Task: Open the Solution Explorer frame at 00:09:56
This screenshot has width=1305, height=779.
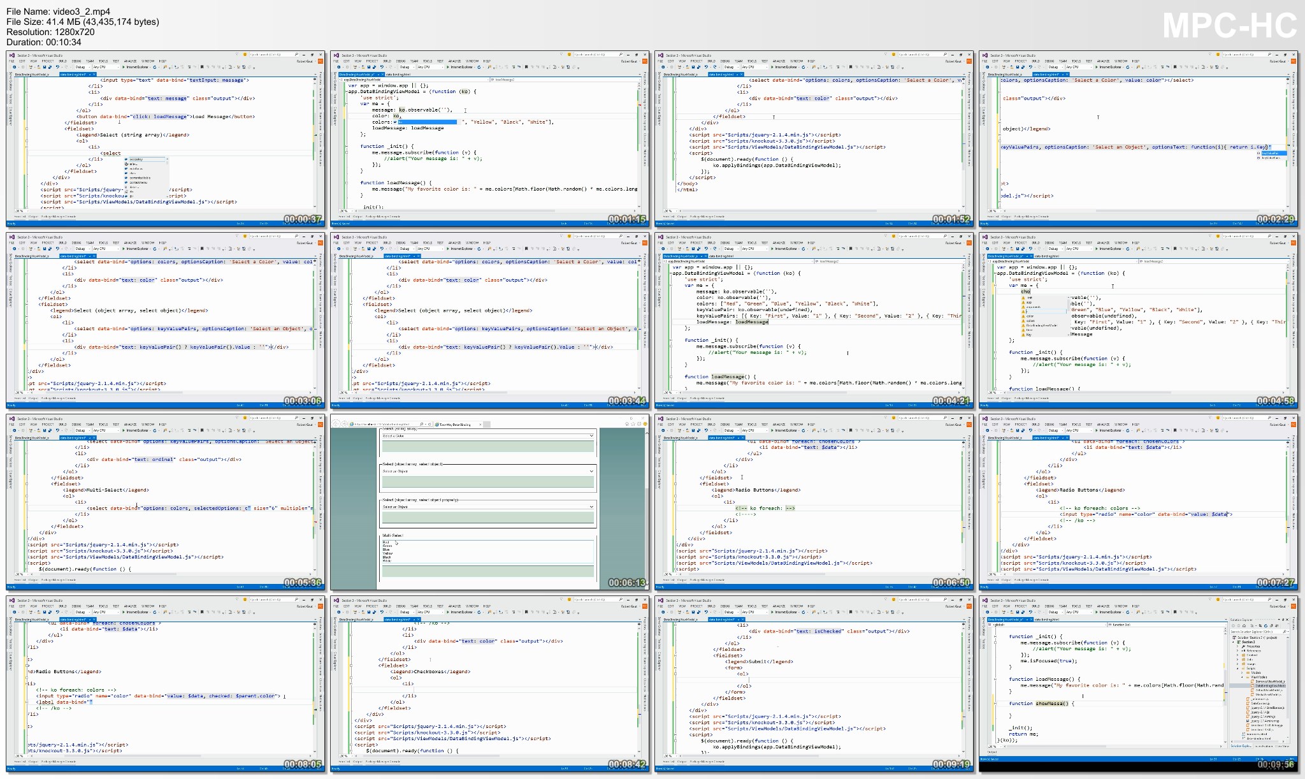Action: pos(1139,684)
